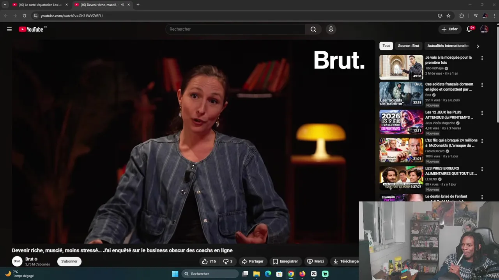499x280 pixels.
Task: Open Firefox from the taskbar
Action: pyautogui.click(x=302, y=274)
